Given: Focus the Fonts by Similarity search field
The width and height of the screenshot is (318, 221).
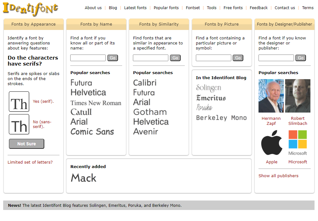Looking at the screenshot, I should pos(150,58).
